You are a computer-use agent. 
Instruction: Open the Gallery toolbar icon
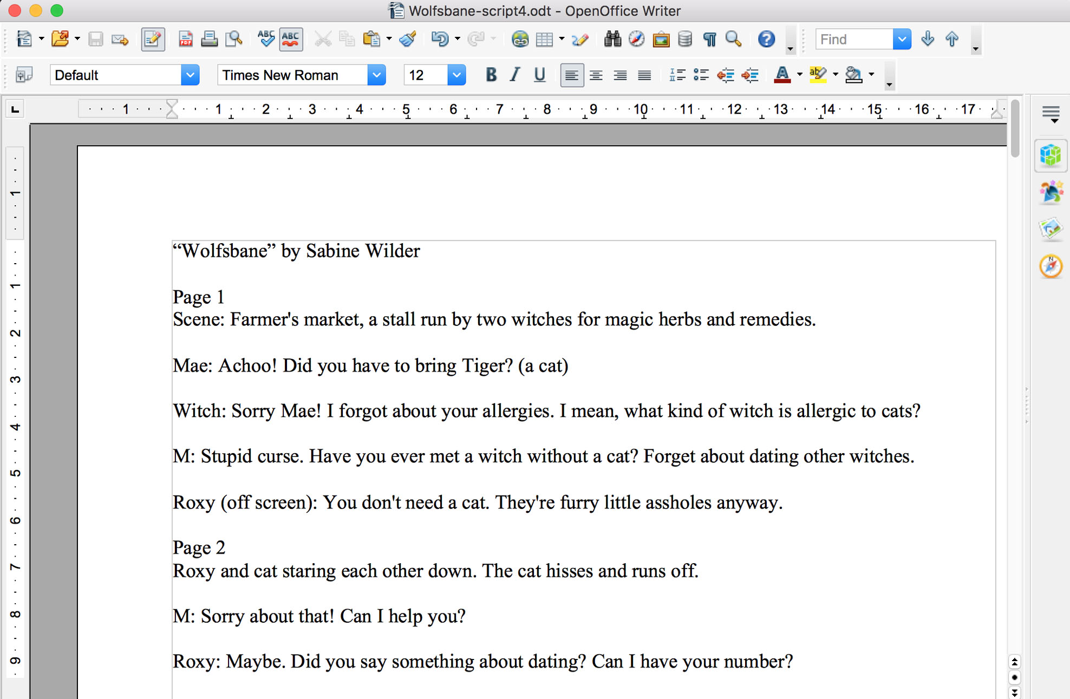[x=661, y=39]
